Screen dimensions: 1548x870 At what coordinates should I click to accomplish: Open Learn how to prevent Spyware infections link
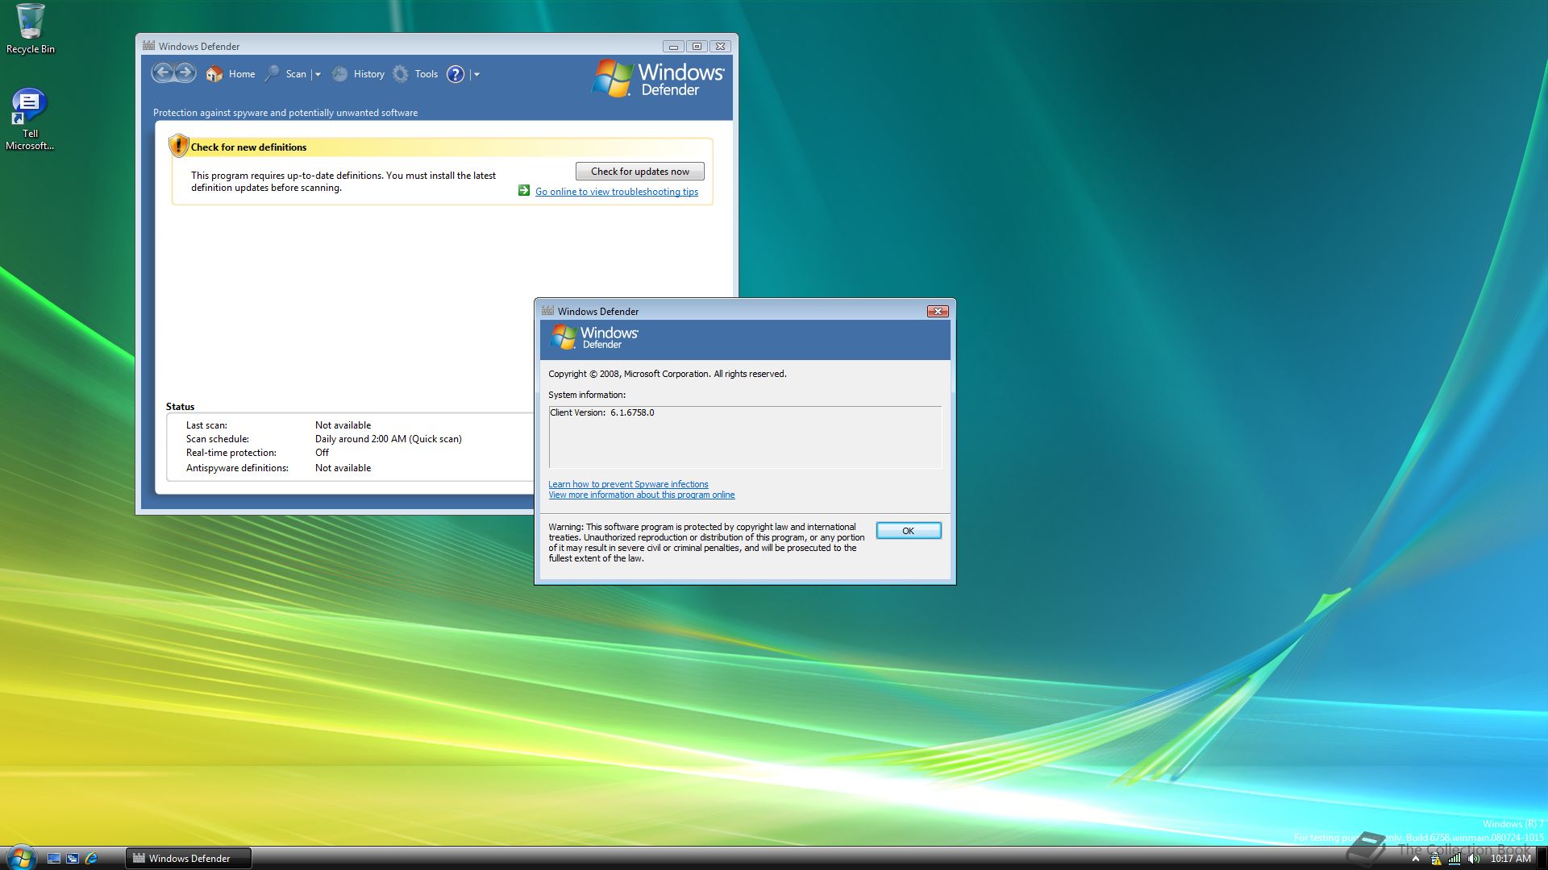628,484
